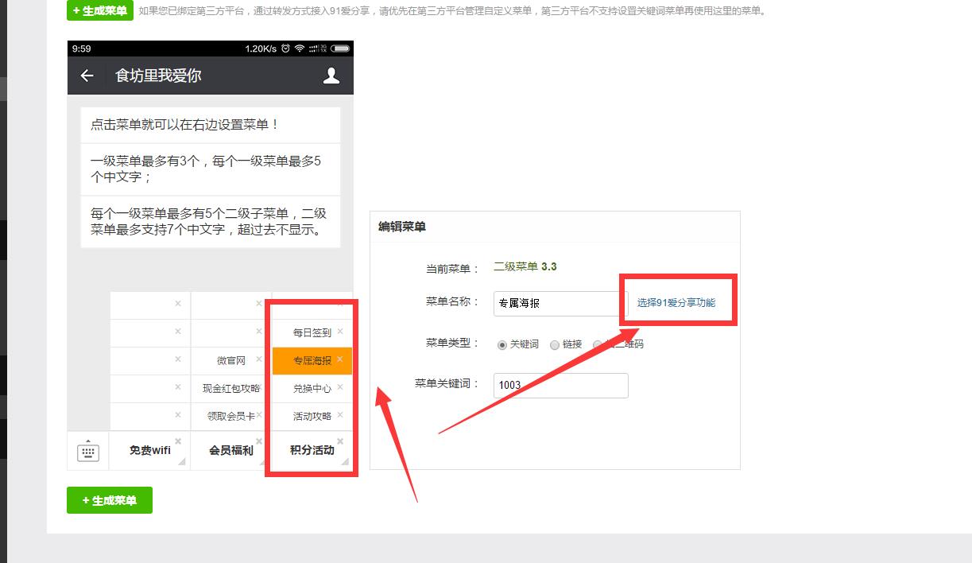Click the bottom green 生成菜单 button
The height and width of the screenshot is (563, 972).
(x=110, y=500)
